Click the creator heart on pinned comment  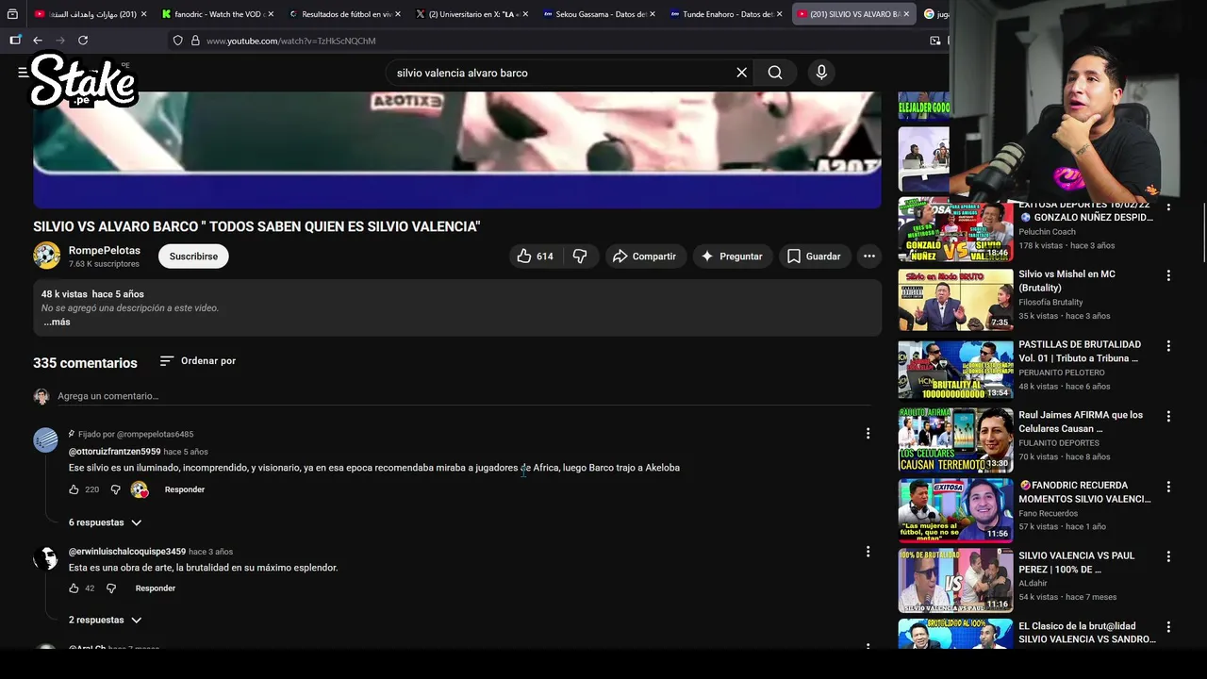click(x=140, y=489)
